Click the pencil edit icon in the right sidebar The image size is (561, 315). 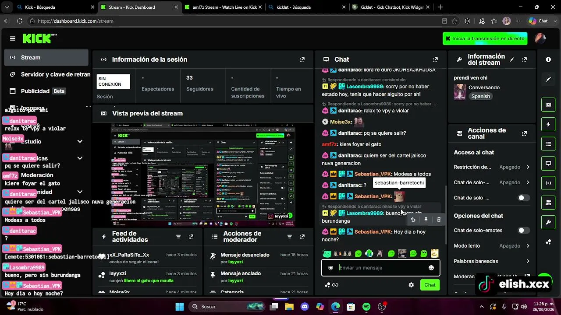(548, 79)
